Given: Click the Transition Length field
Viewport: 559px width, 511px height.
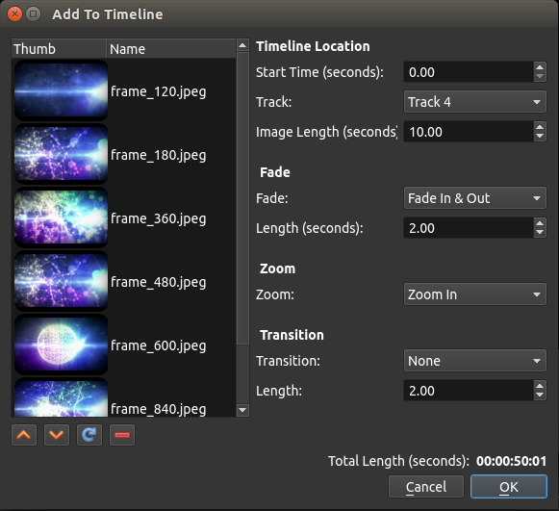Looking at the screenshot, I should (469, 391).
